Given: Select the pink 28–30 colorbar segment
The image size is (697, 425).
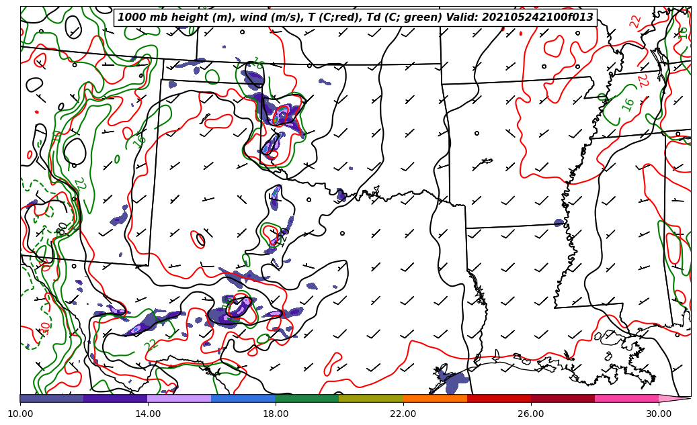Looking at the screenshot, I should pos(627,398).
